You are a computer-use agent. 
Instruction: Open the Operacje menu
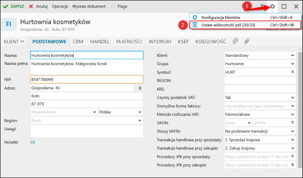point(60,7)
